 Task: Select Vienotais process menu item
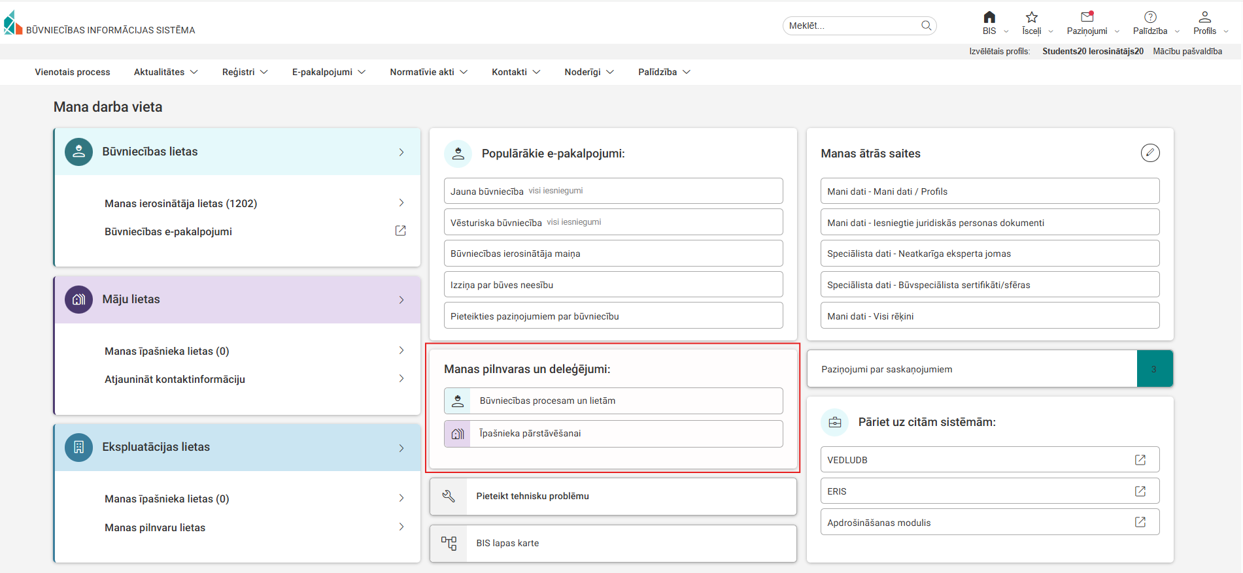(73, 72)
